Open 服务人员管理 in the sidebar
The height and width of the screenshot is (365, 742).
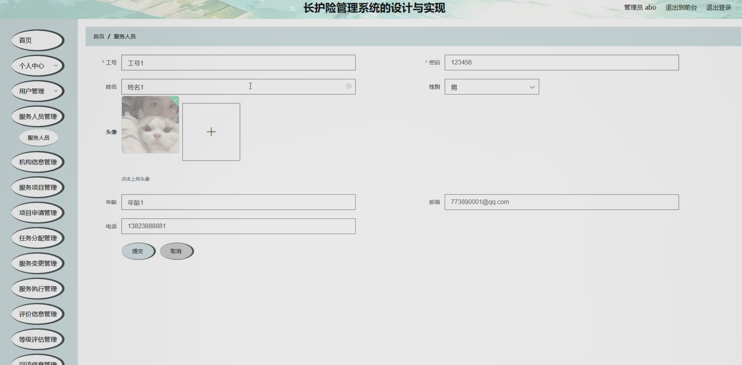(x=37, y=116)
